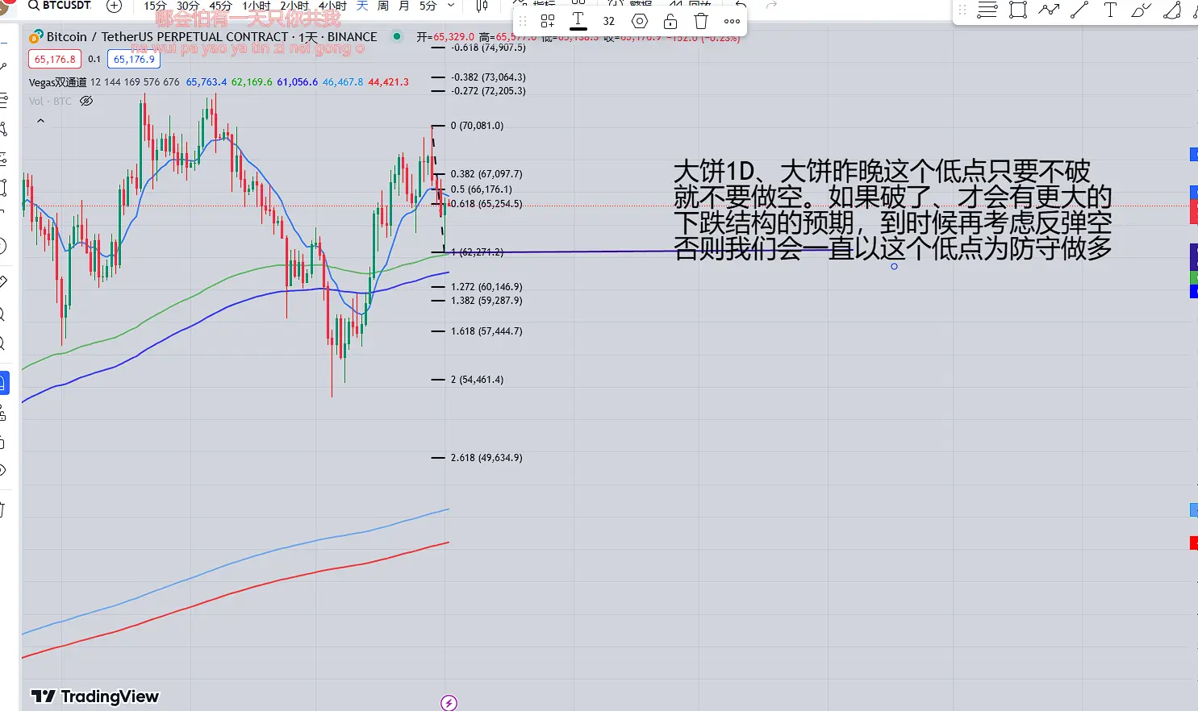
Task: Click the redo arrow
Action: [771, 5]
